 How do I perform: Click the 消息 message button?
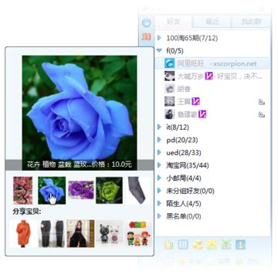pos(219,262)
